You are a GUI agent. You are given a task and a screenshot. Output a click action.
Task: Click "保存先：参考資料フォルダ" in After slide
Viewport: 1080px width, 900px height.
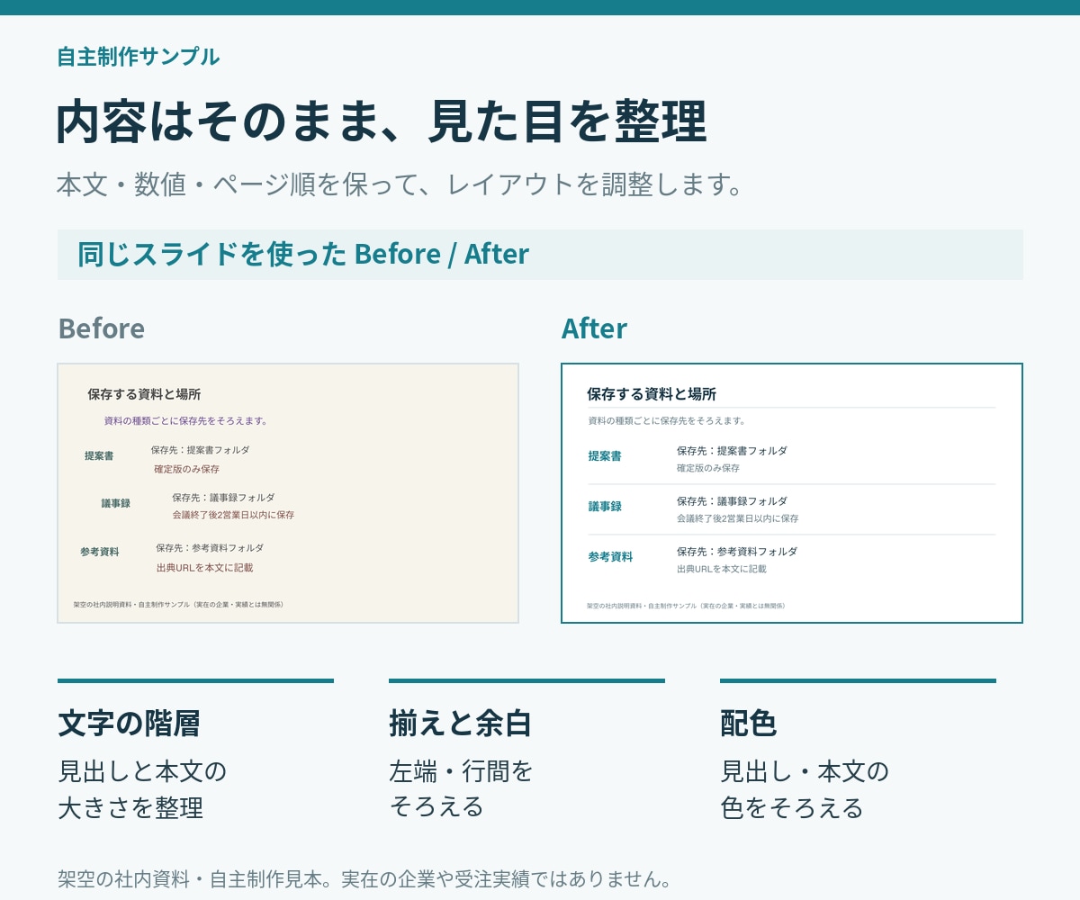(x=737, y=552)
